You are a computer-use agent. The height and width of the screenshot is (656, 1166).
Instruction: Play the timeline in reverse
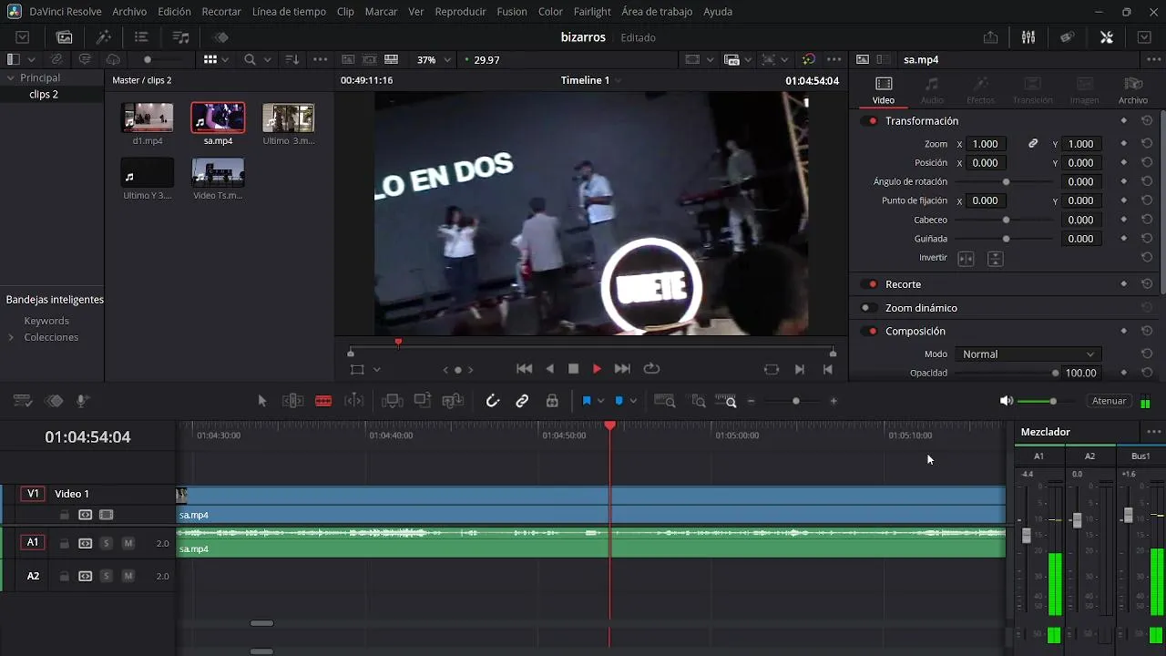549,369
